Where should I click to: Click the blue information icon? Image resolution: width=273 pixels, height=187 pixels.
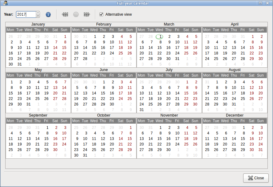pos(48,14)
